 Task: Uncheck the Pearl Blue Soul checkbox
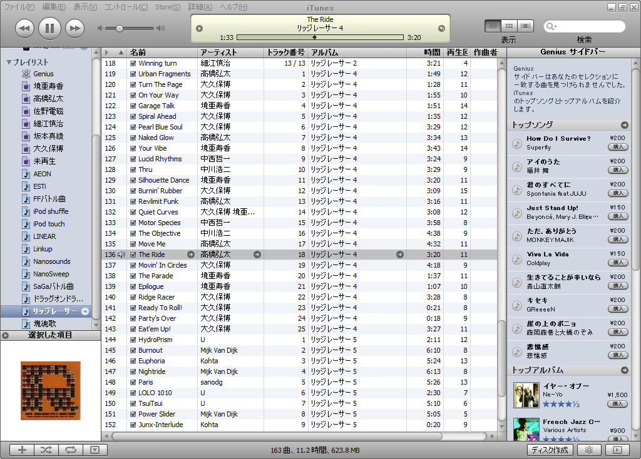(133, 127)
